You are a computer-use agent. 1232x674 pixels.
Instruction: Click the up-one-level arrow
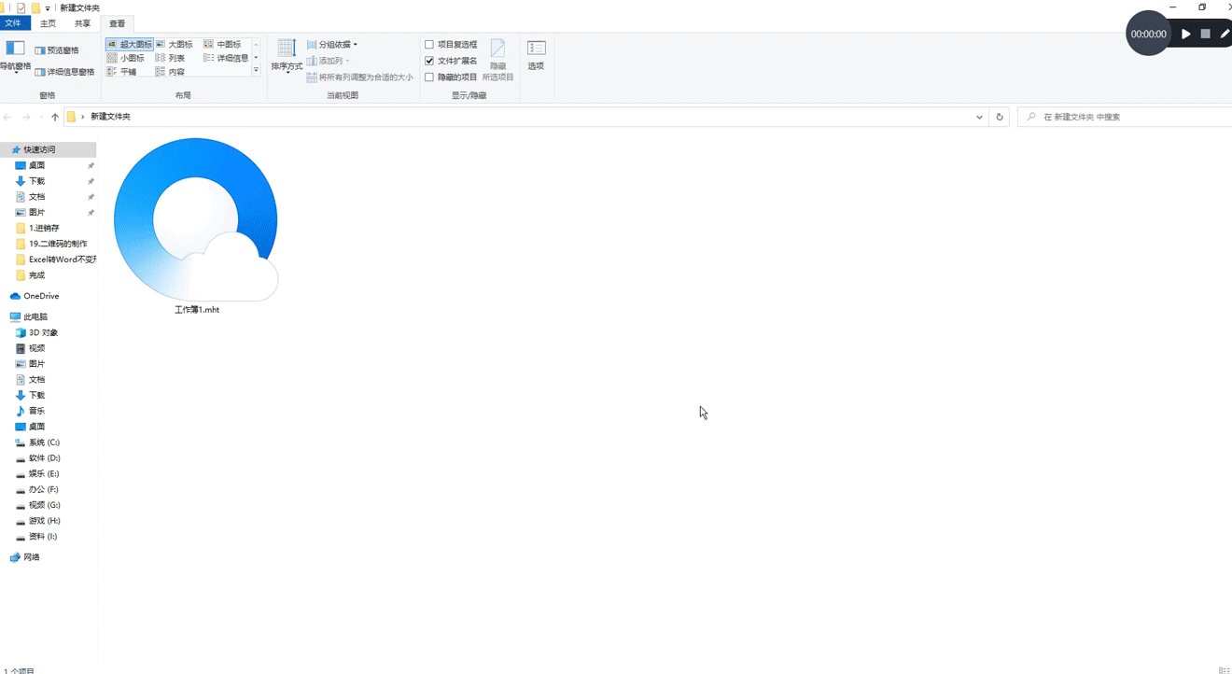[x=55, y=117]
